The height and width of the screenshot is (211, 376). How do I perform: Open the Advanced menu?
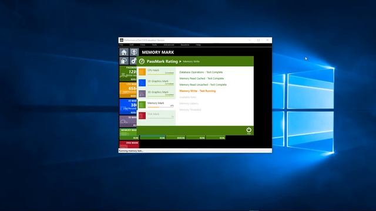(x=169, y=45)
